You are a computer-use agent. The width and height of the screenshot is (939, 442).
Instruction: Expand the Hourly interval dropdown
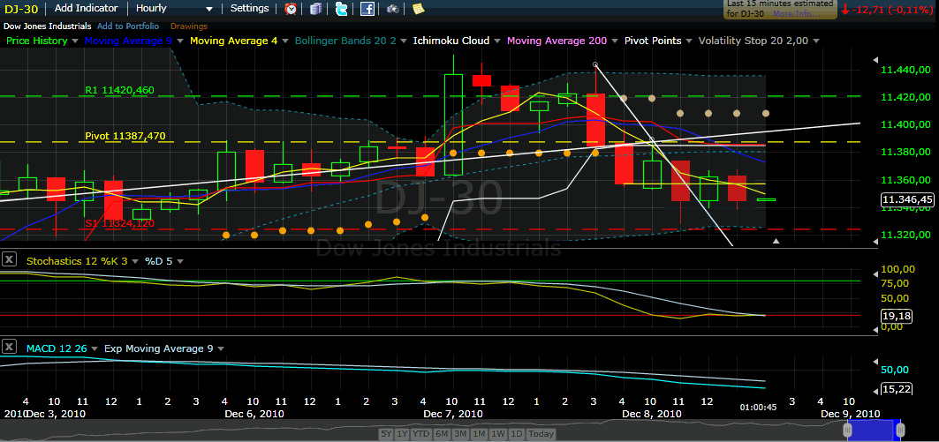[209, 9]
